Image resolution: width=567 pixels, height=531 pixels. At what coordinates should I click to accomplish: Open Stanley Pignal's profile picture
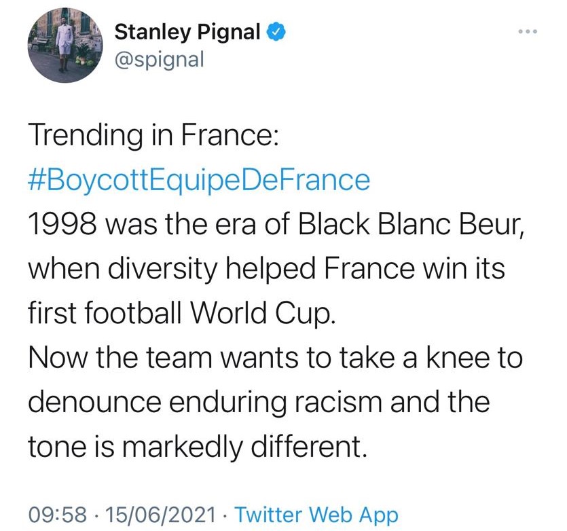pyautogui.click(x=65, y=45)
